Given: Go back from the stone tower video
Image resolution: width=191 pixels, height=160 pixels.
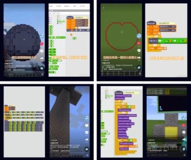Looking at the screenshot, I should point(52,90).
